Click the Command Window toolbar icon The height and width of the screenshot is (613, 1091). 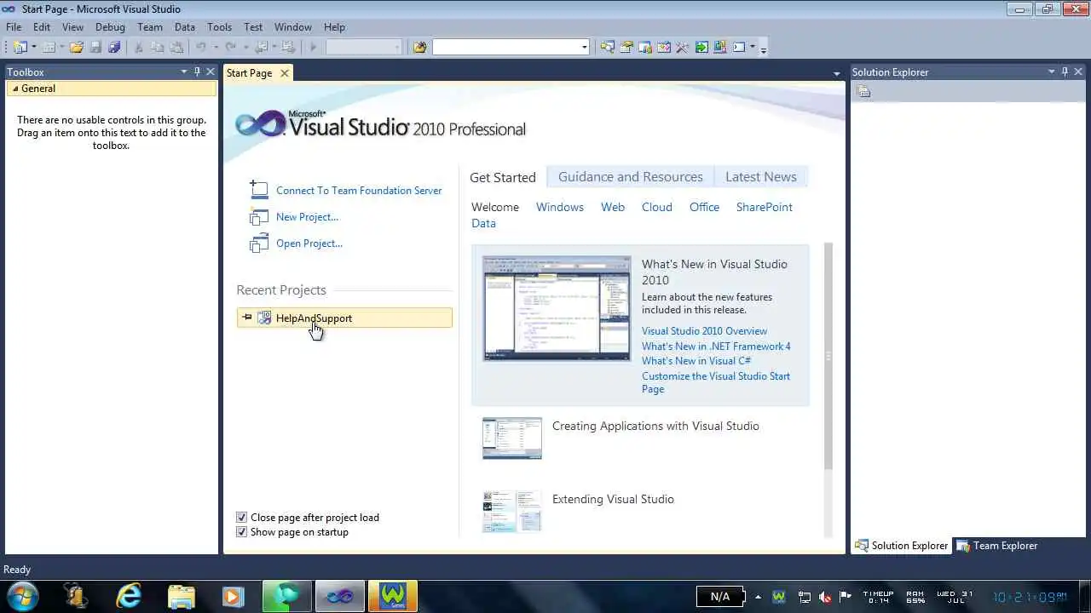[739, 48]
